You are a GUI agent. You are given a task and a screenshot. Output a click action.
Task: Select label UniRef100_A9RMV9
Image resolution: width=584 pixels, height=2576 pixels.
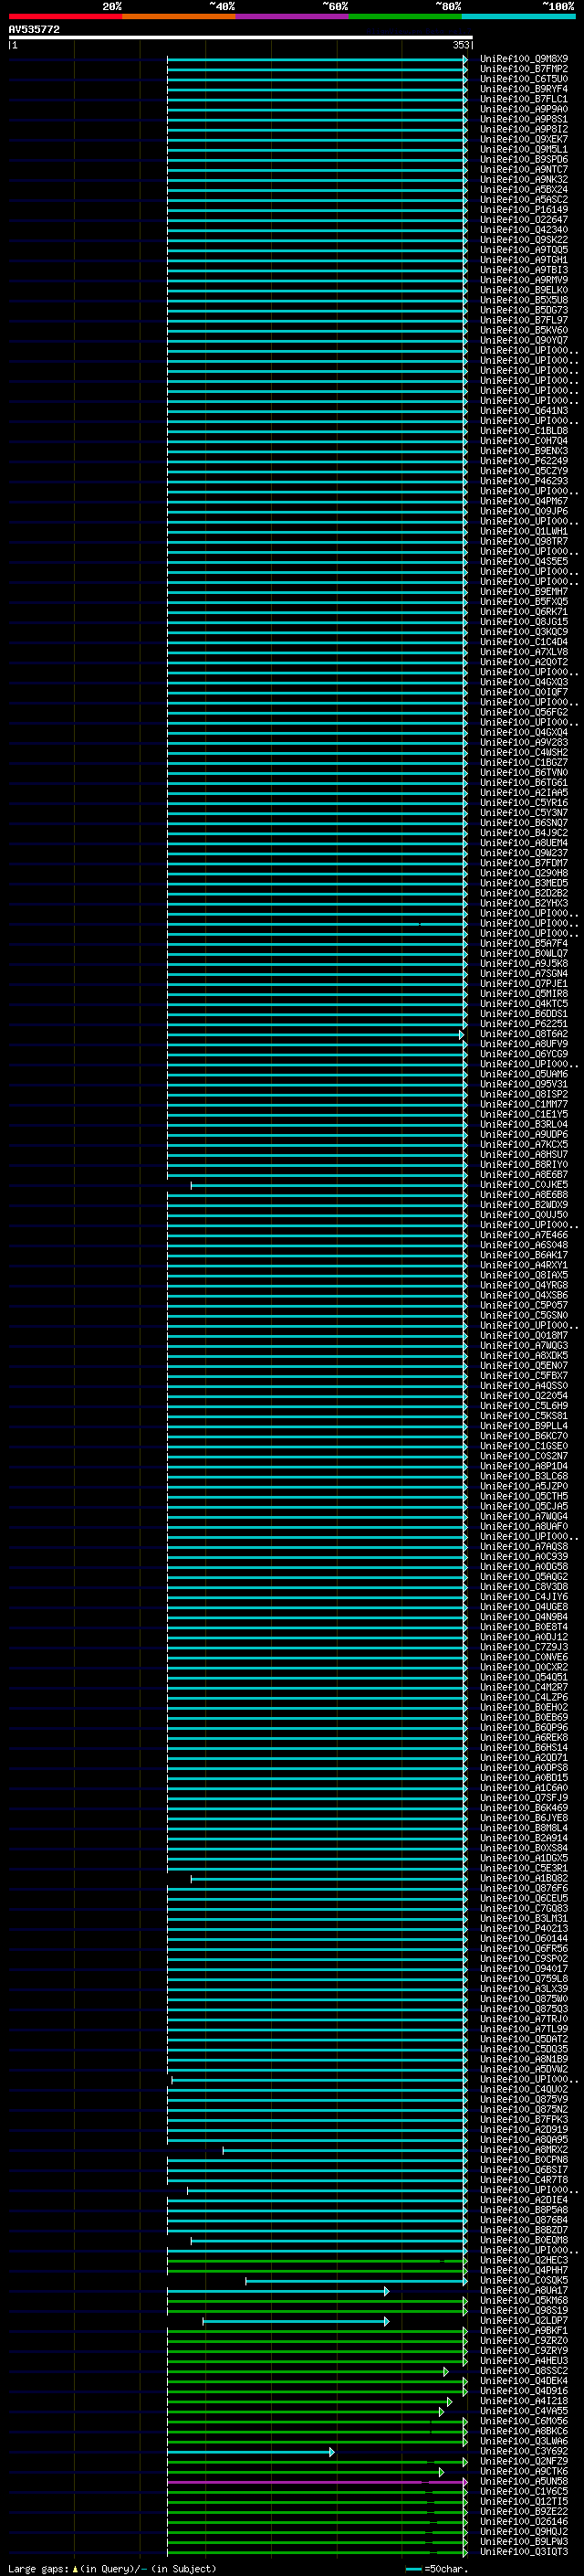click(523, 280)
